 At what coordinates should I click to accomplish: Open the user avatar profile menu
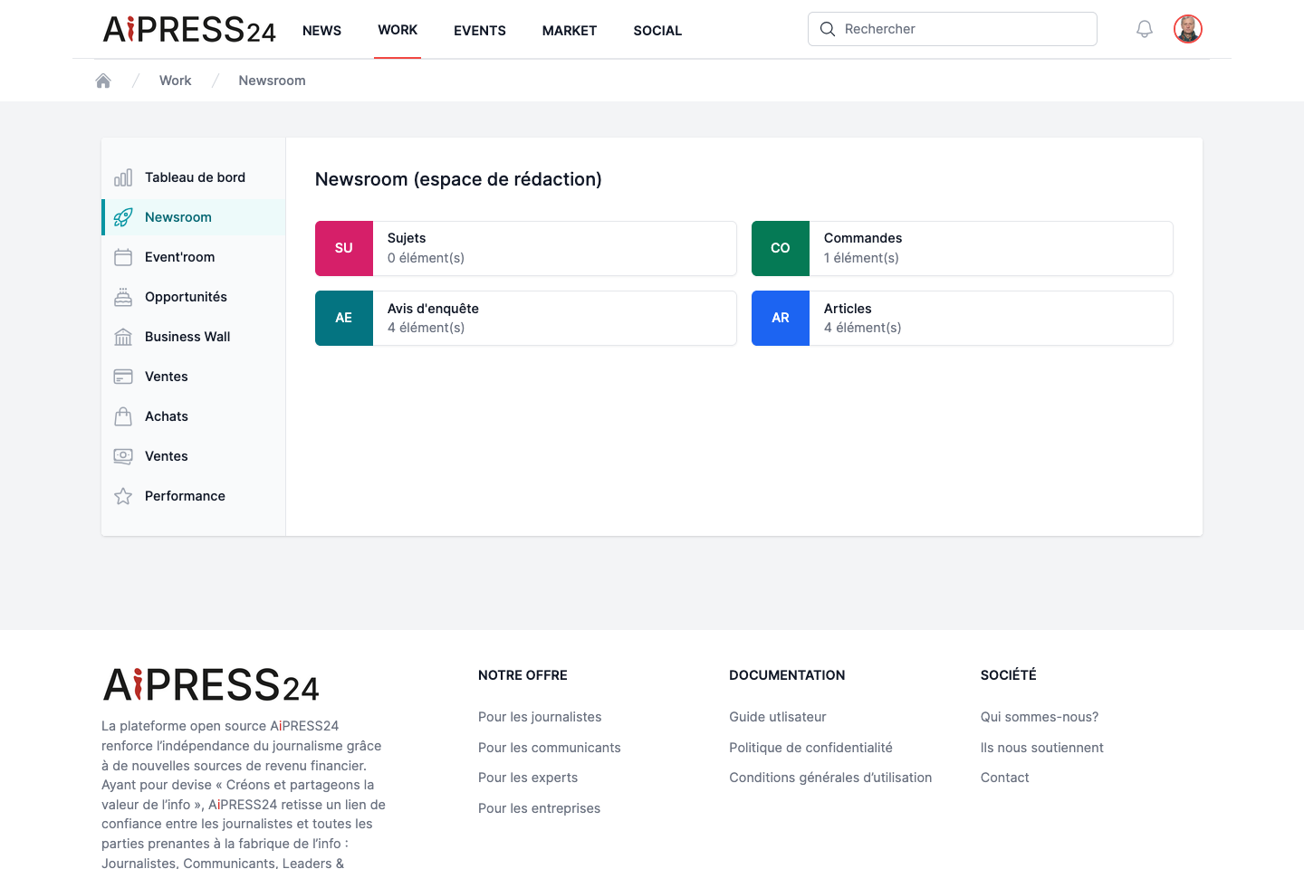click(x=1188, y=29)
